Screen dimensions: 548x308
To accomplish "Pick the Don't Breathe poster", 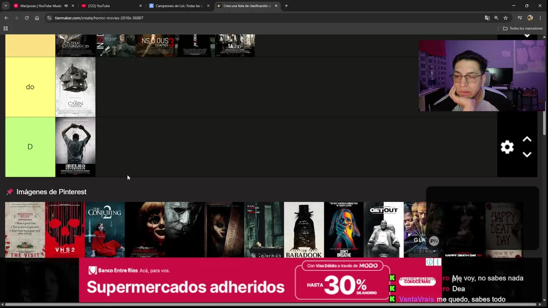I will coord(343,230).
